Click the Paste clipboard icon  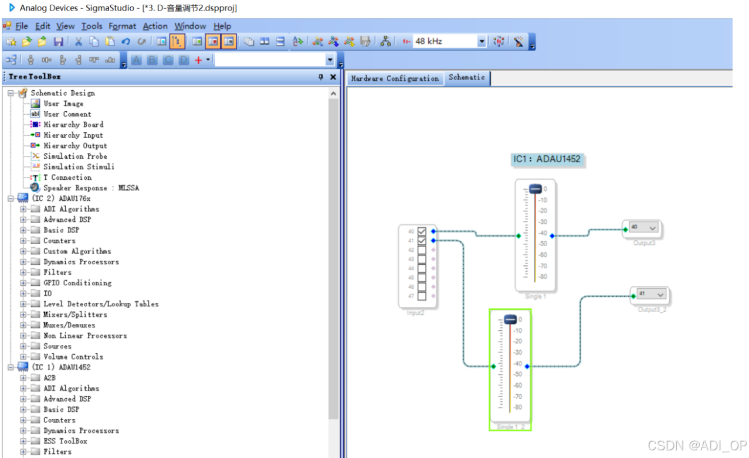(x=110, y=42)
